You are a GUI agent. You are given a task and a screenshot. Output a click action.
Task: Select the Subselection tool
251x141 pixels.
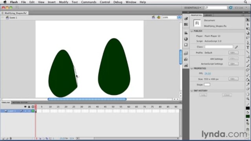248,24
